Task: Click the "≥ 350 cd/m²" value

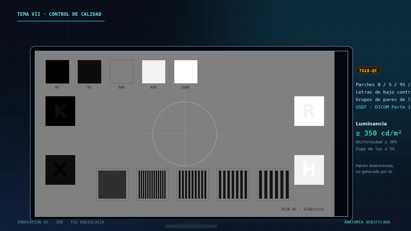Action: [x=379, y=133]
